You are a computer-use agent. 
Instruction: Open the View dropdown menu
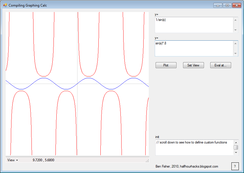(x=13, y=160)
